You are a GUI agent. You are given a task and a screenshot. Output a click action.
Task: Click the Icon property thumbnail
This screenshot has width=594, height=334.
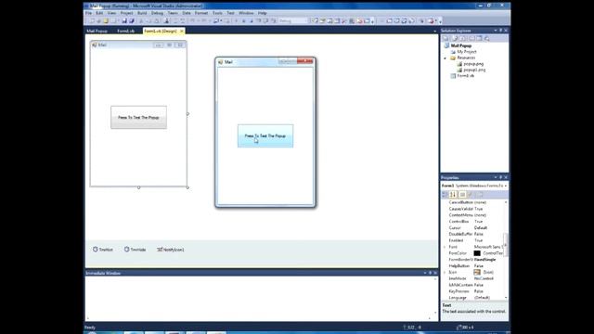coord(477,272)
